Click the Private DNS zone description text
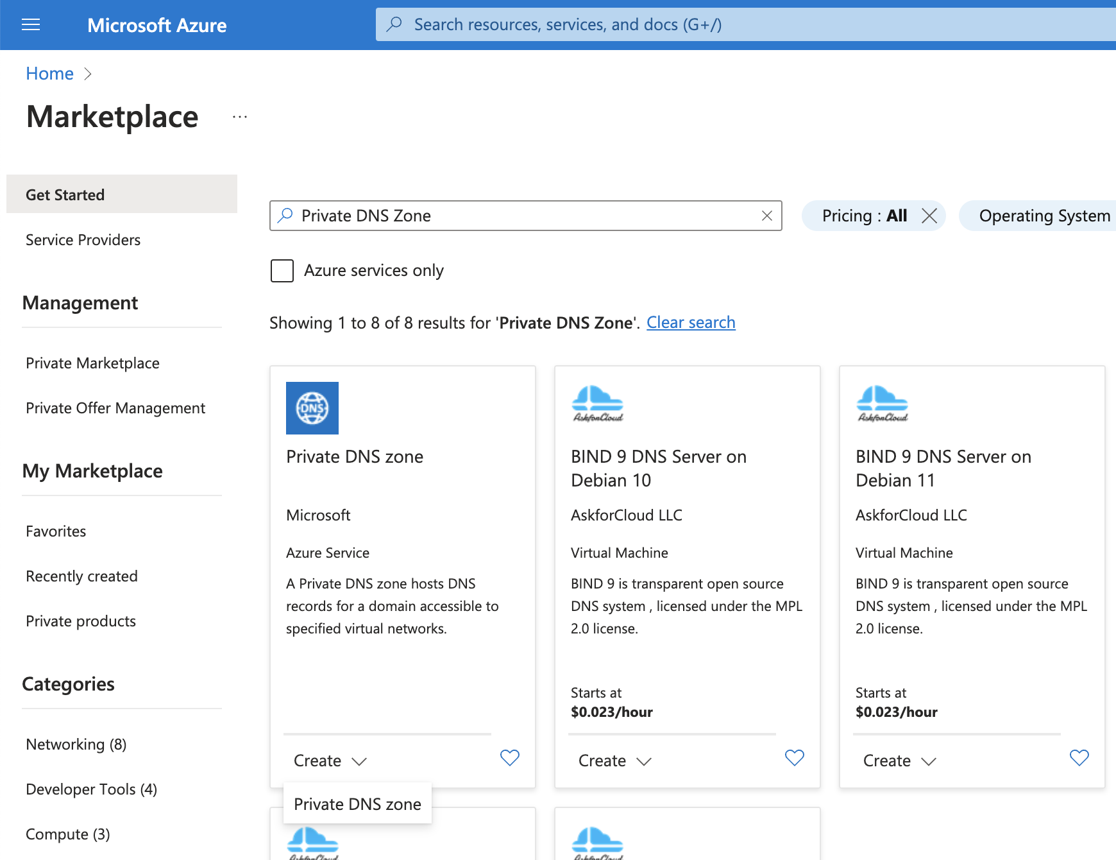Screen dimensions: 1116x860 [393, 606]
